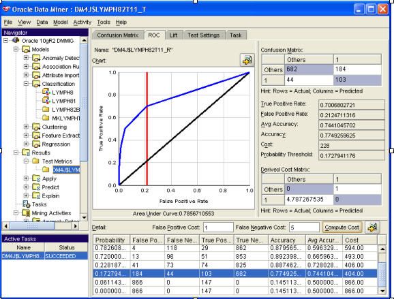The image size is (394, 299).
Task: Click the Clustering folder icon
Action: coord(36,127)
